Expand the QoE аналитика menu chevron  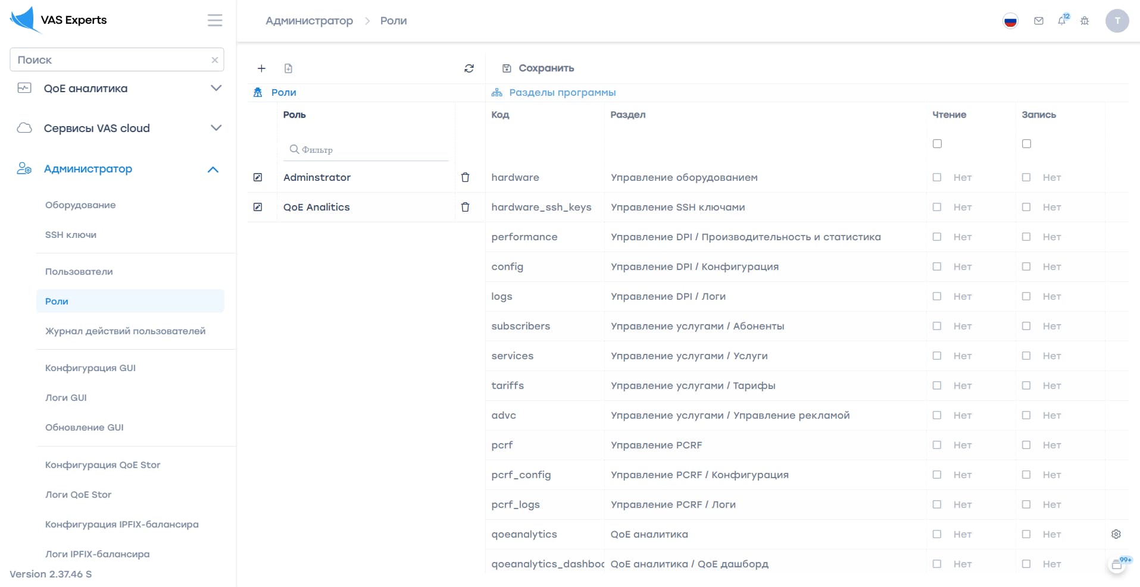point(216,88)
